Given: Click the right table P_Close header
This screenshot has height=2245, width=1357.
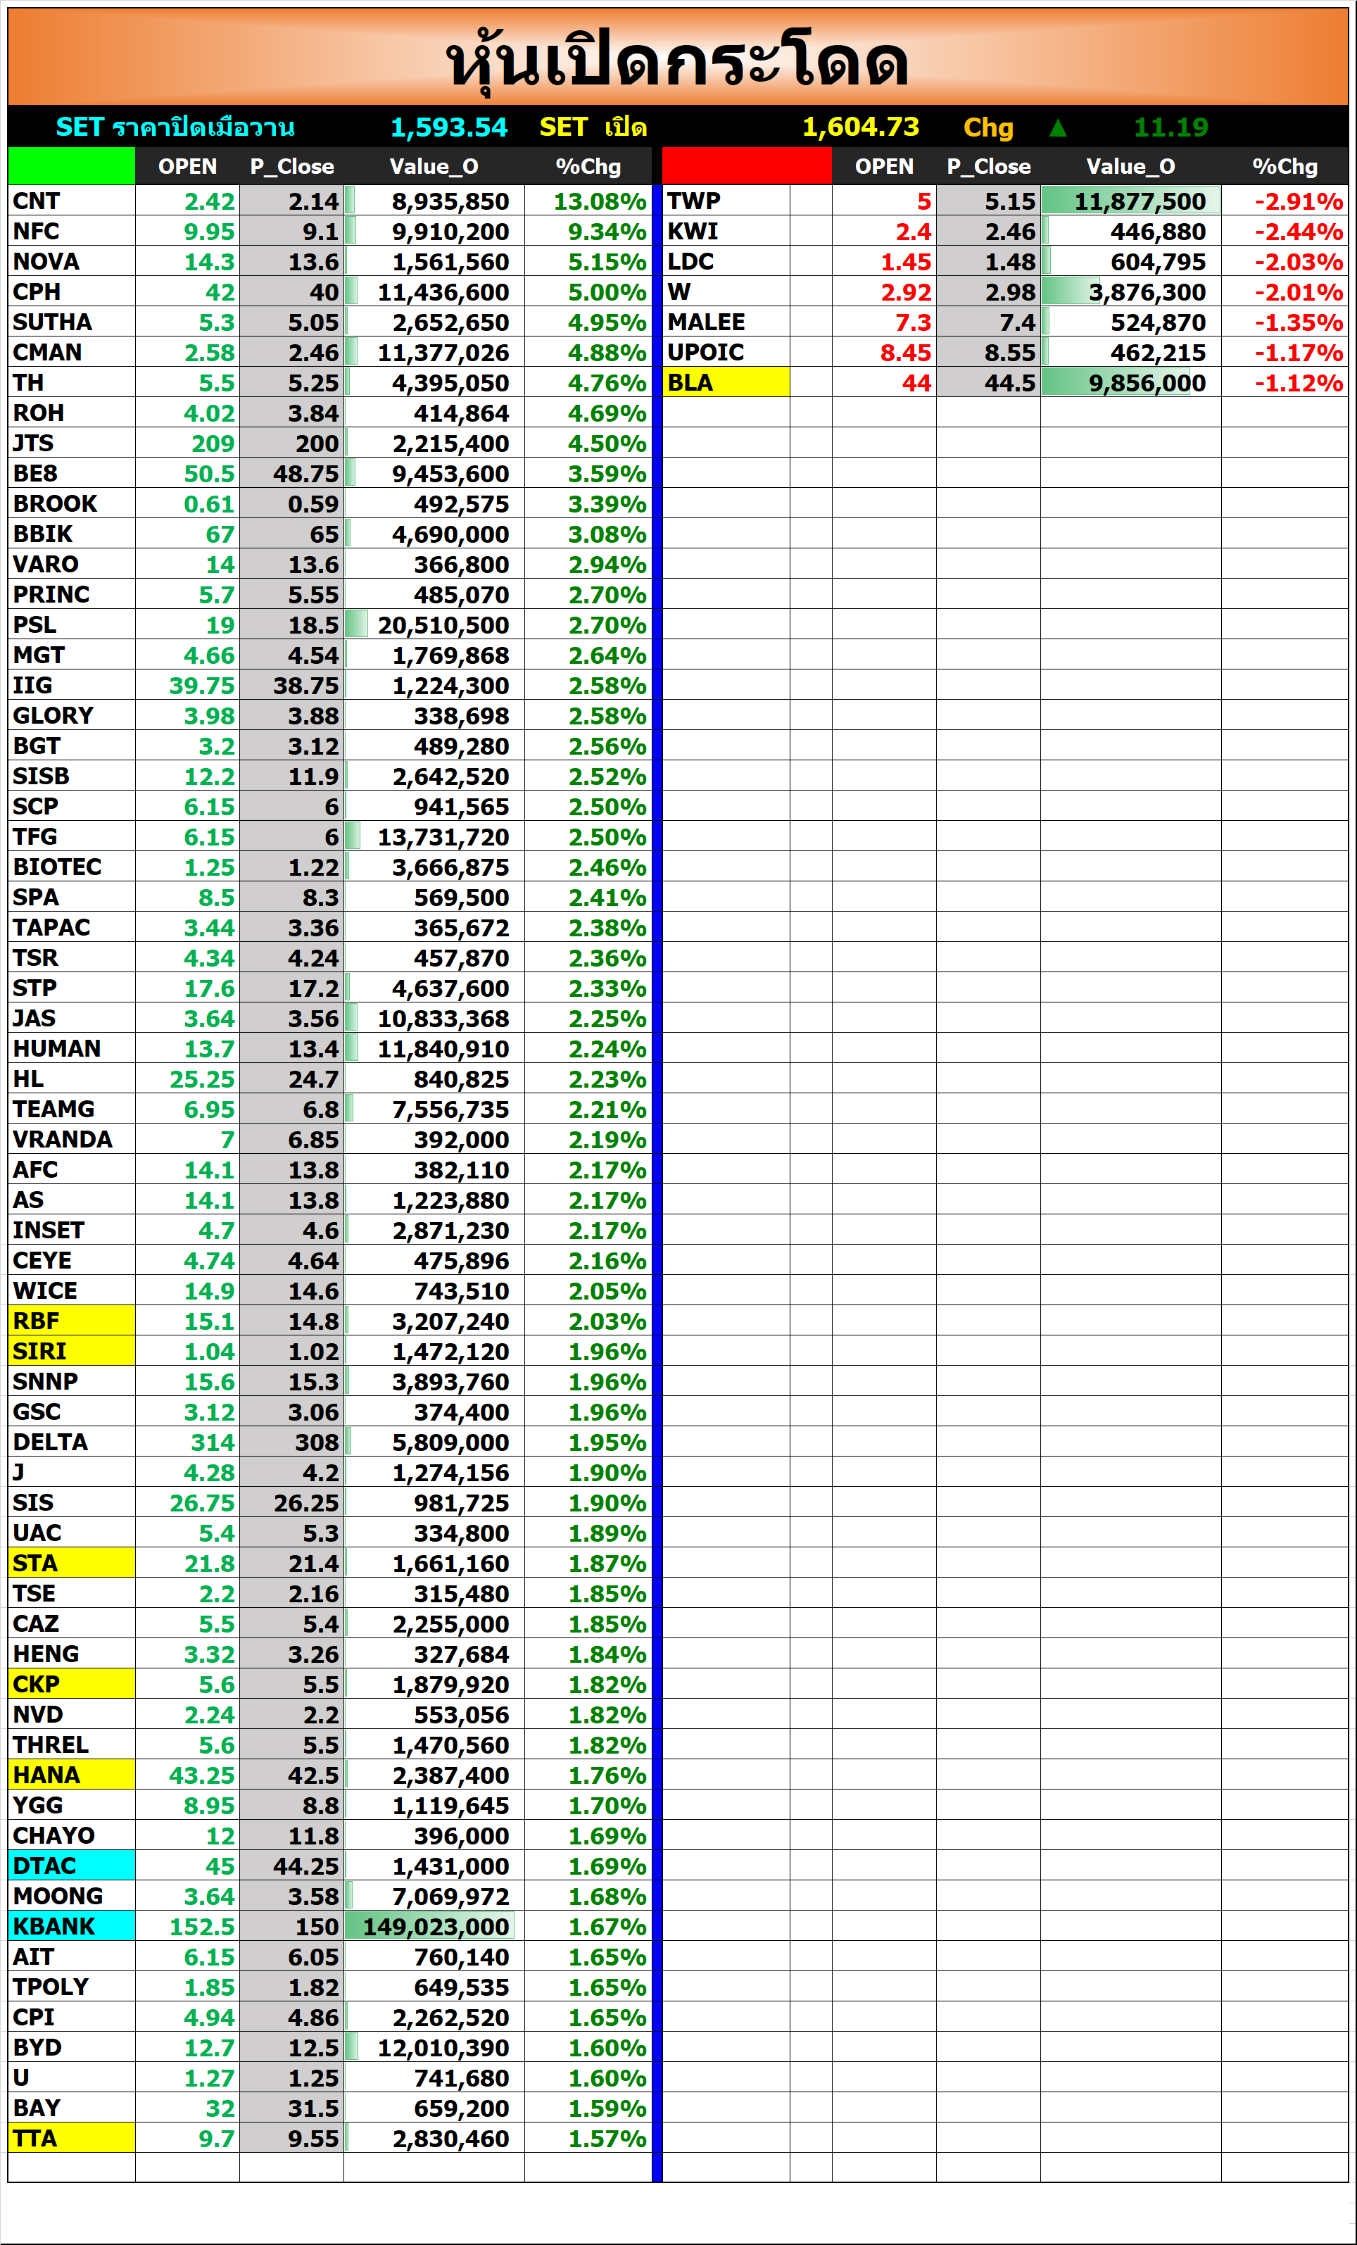Looking at the screenshot, I should coord(988,167).
